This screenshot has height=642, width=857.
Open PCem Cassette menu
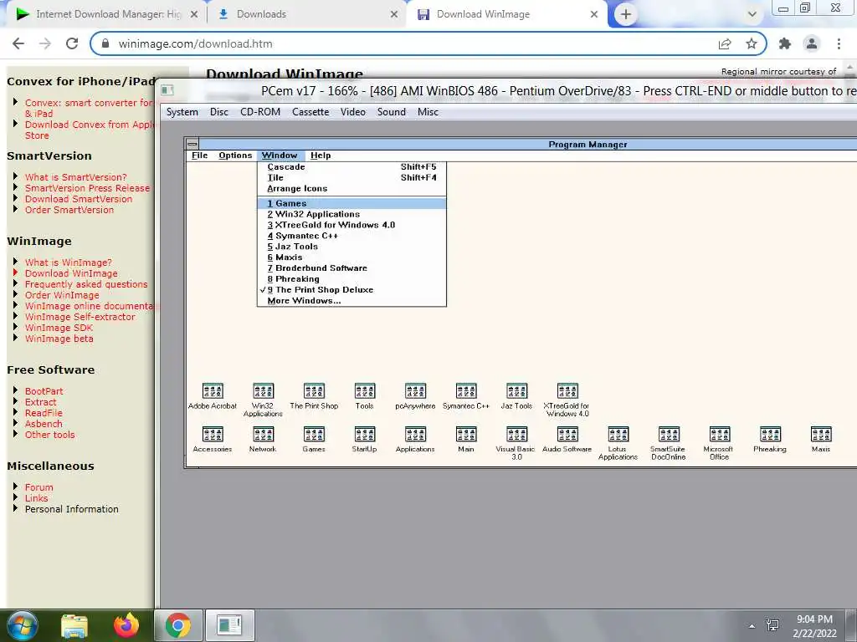[x=310, y=112]
